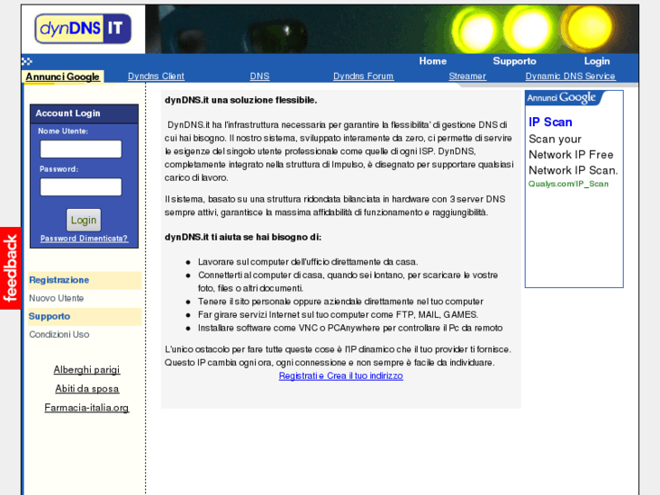Click bullet 'Far girare servizi Internet'
The height and width of the screenshot is (495, 660).
coord(338,314)
